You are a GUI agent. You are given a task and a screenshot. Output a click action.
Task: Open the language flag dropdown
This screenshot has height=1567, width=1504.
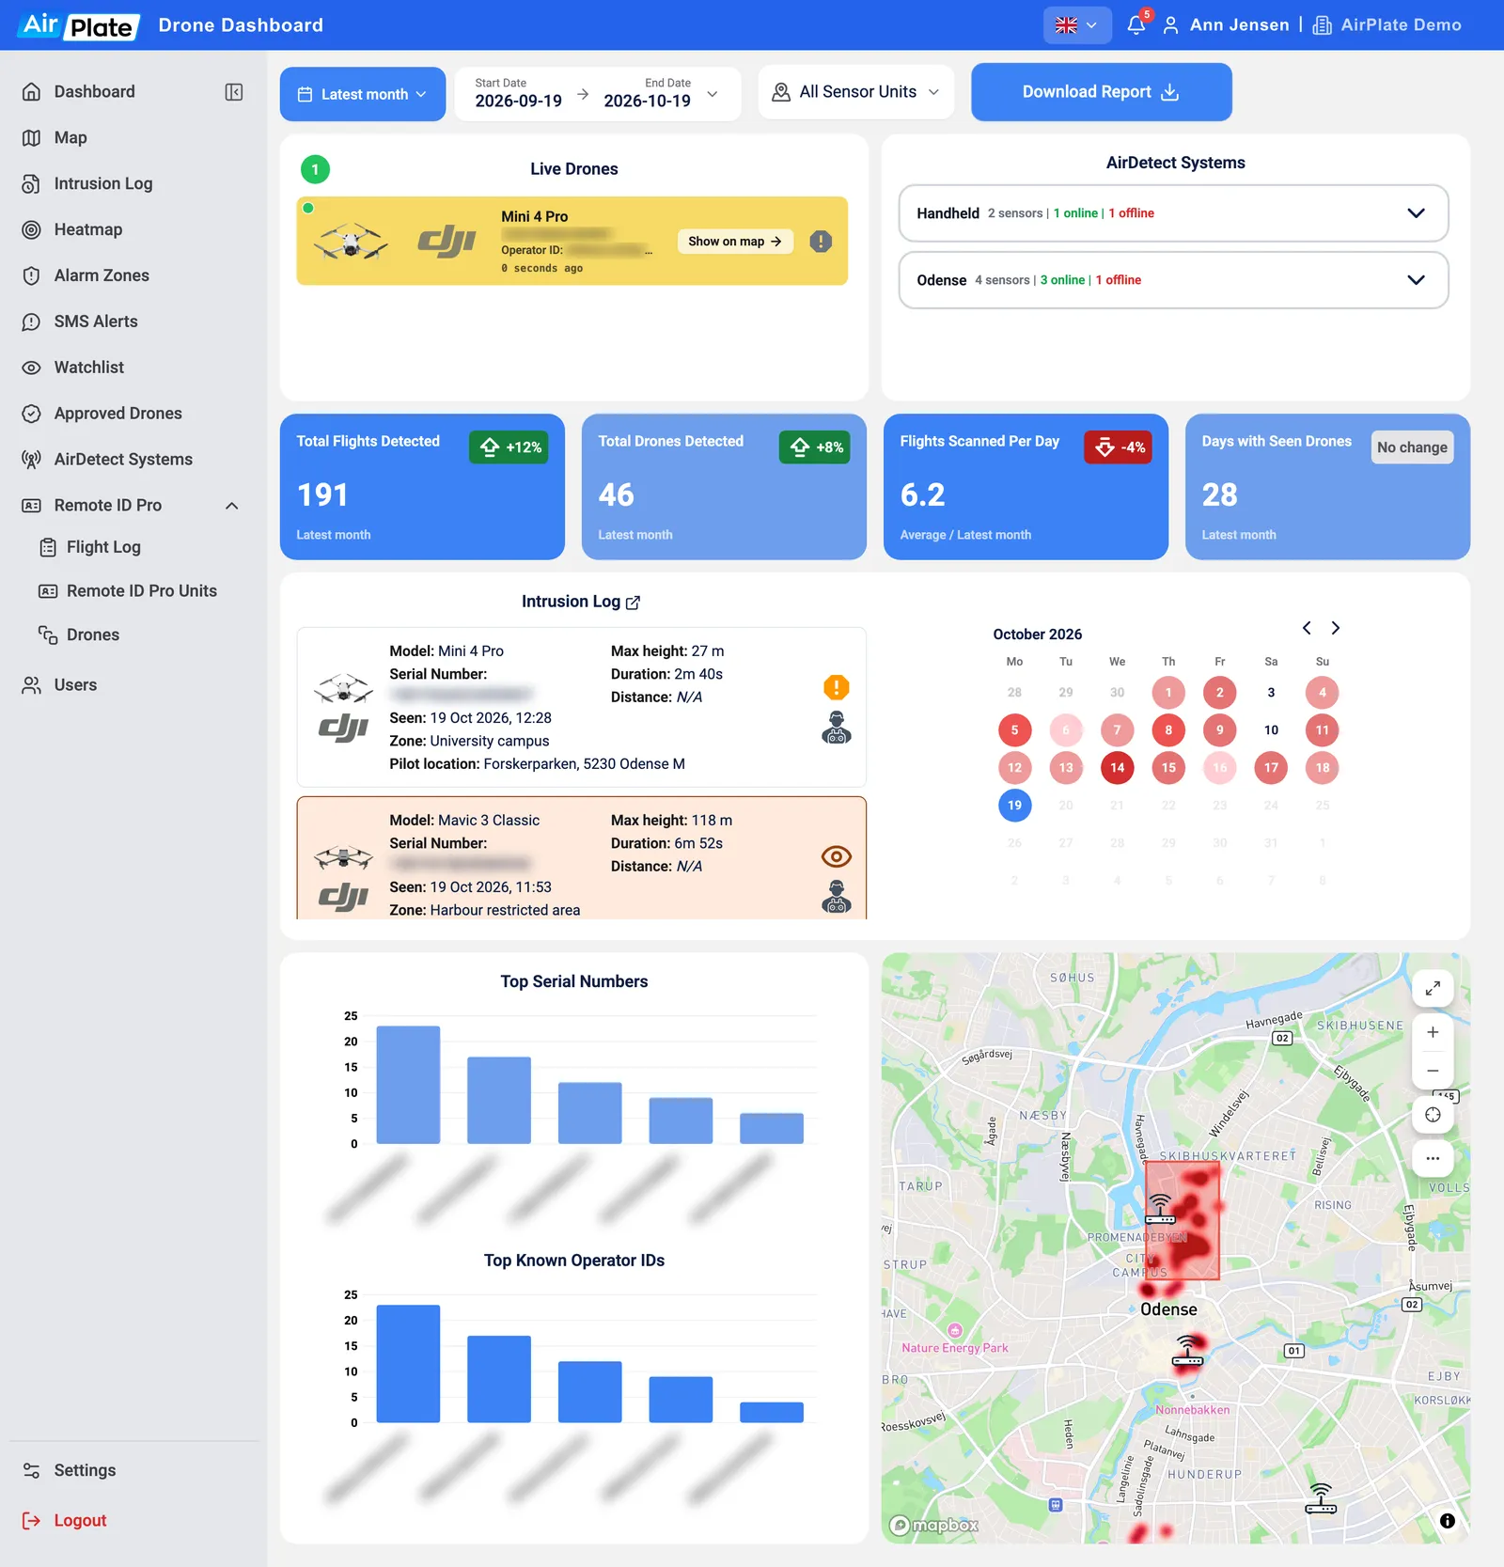1077,25
